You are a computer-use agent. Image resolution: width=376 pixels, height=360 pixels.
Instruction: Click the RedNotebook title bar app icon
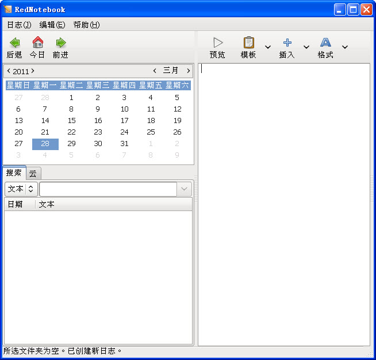8,9
